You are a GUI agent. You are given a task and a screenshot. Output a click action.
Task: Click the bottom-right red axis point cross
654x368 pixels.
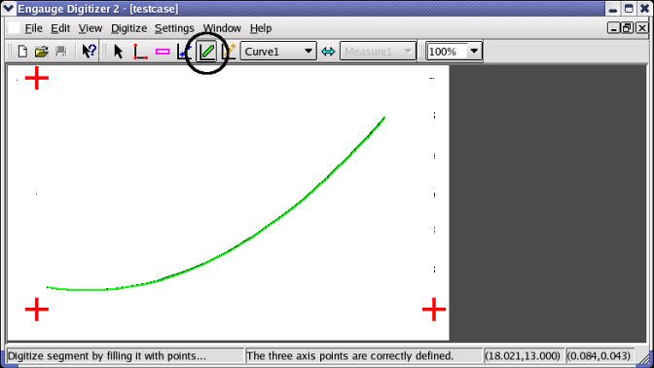coord(434,310)
